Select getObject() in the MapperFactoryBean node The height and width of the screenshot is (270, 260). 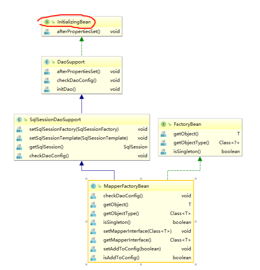(116, 205)
